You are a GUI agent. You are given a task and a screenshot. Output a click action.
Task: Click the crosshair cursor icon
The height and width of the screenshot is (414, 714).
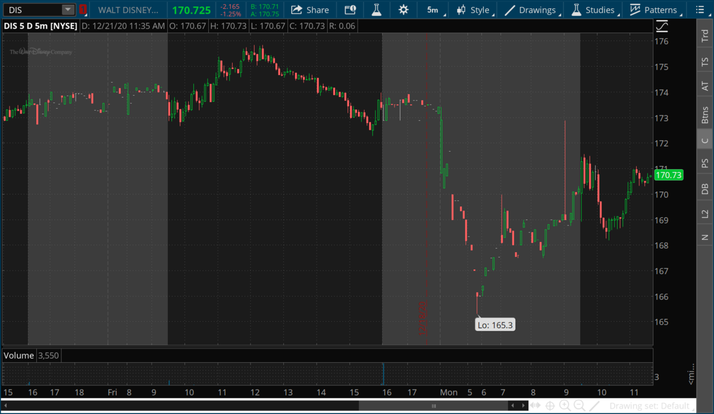pos(550,406)
